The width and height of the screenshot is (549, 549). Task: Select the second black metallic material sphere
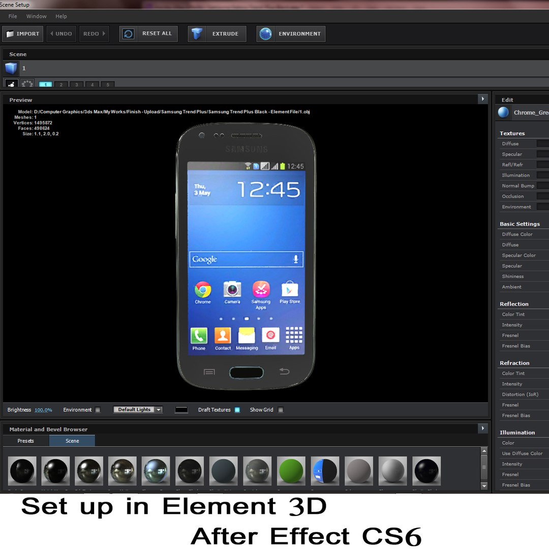[x=55, y=471]
